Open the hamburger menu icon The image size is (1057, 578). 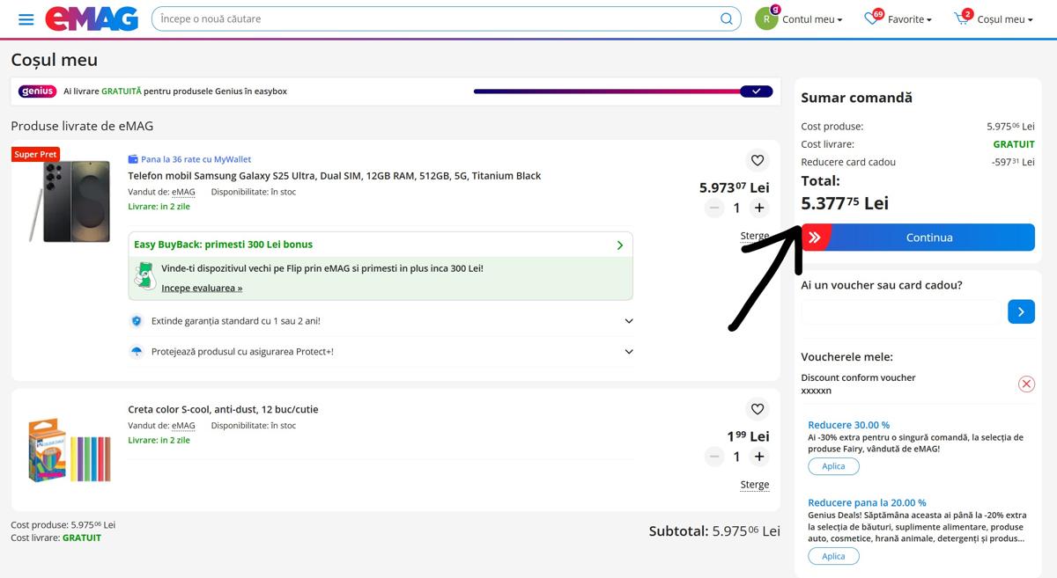(x=26, y=19)
